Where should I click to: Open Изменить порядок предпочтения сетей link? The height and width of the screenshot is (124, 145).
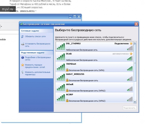pyautogui.click(x=35, y=66)
